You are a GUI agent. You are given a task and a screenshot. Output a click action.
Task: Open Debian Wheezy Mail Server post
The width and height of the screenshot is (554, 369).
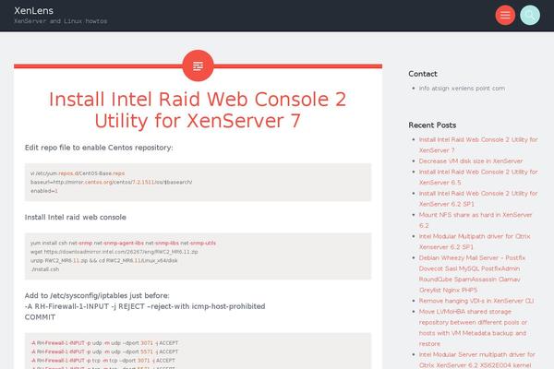click(472, 274)
